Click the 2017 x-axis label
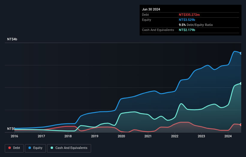This screenshot has height=157, width=246. pos(41,136)
